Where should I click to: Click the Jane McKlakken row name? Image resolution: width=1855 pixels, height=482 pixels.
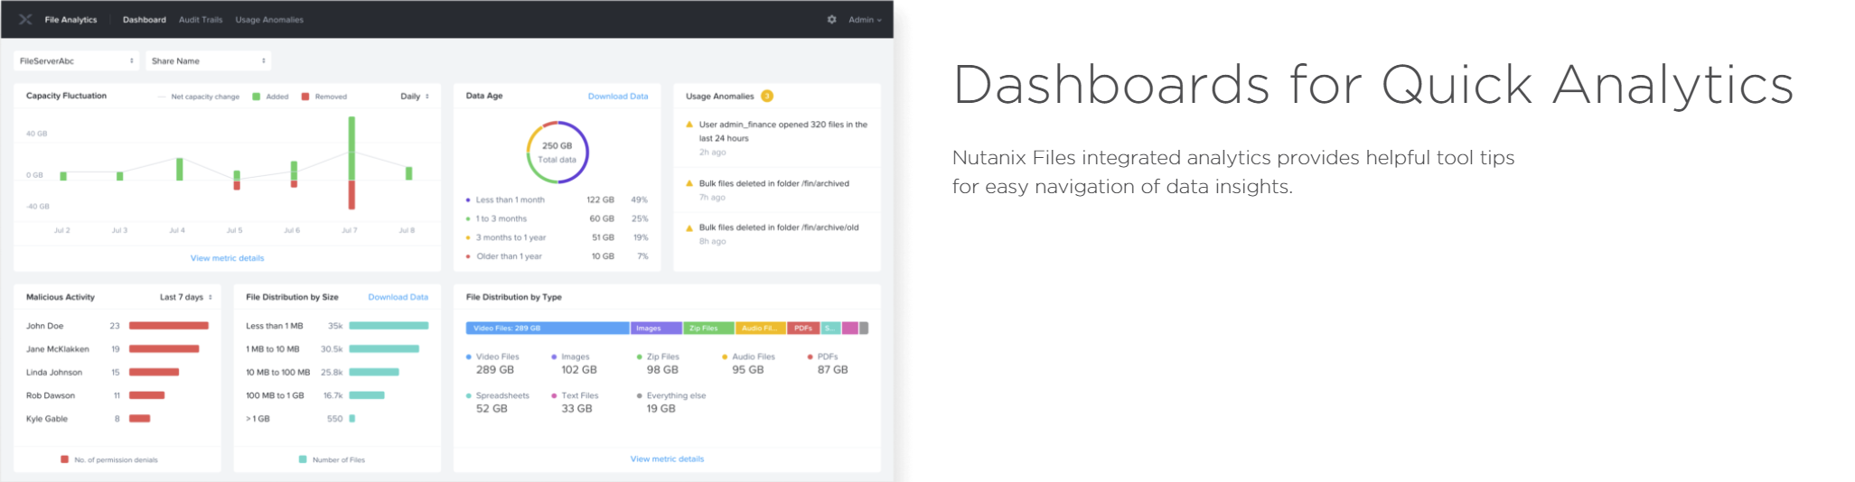[58, 349]
